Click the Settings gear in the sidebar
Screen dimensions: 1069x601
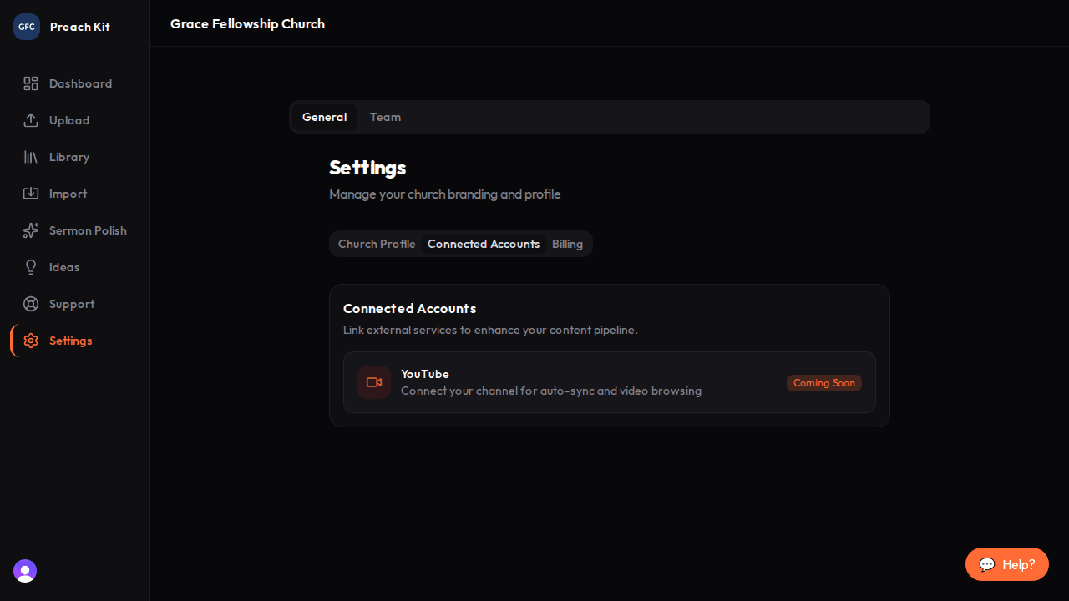click(31, 341)
